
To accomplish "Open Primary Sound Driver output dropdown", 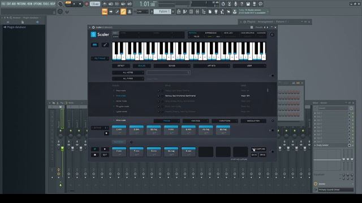I will click(336, 190).
